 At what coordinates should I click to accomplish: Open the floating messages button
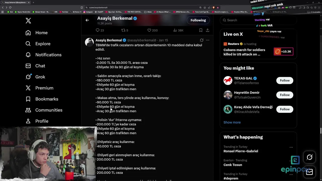click(309, 172)
